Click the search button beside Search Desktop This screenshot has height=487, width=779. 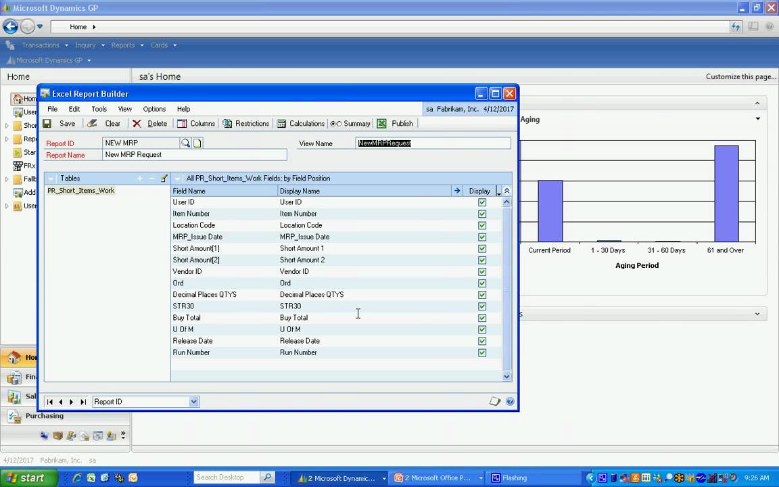point(267,477)
